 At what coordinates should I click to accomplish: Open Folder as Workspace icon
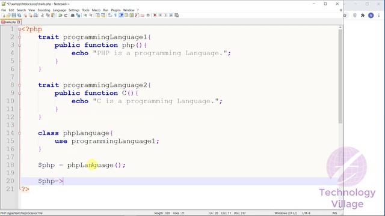(x=143, y=15)
